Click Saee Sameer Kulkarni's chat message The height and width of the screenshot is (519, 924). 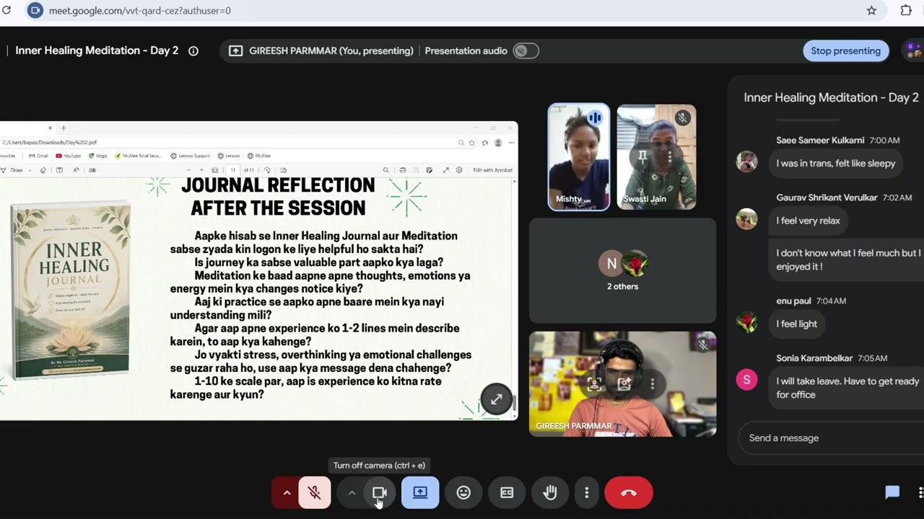click(835, 164)
